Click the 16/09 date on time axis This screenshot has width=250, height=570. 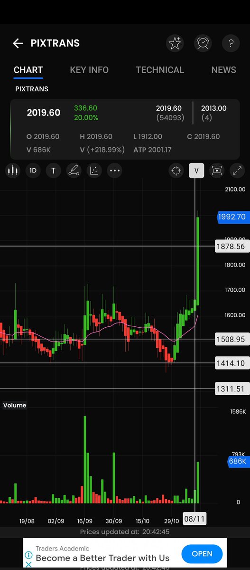(x=85, y=521)
